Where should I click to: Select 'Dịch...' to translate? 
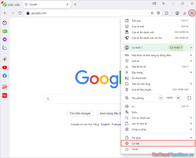pyautogui.click(x=158, y=112)
